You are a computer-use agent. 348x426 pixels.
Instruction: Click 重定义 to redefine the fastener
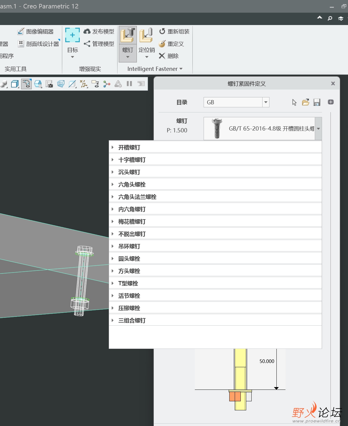click(x=171, y=44)
